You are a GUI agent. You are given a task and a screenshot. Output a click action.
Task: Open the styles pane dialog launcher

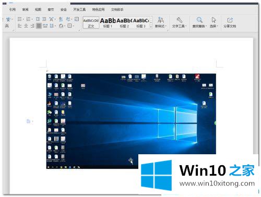click(x=168, y=30)
